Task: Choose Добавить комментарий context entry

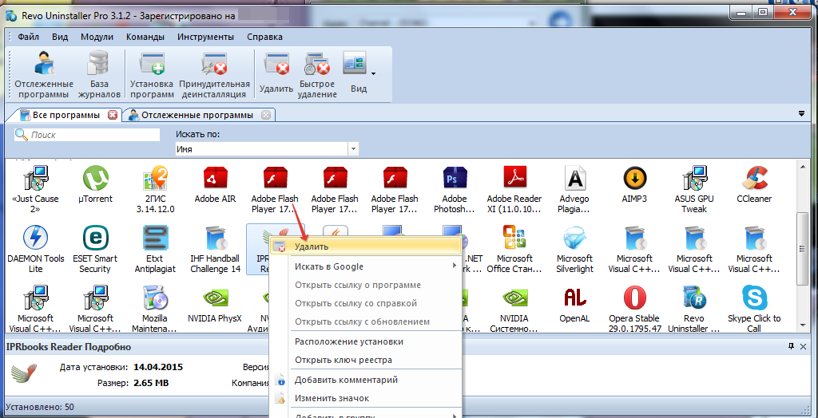Action: tap(365, 380)
